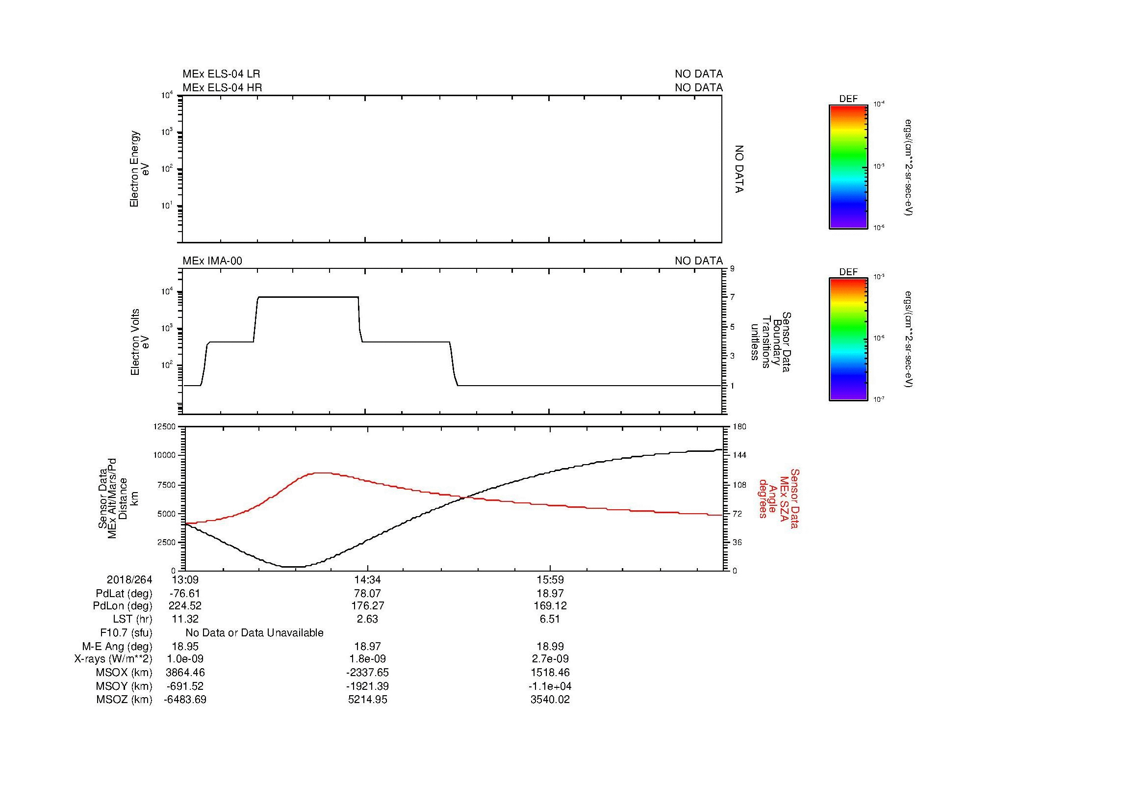The height and width of the screenshot is (811, 1147).
Task: Click 'NO DATA' on the ELS-04 HR line
Action: coord(698,87)
